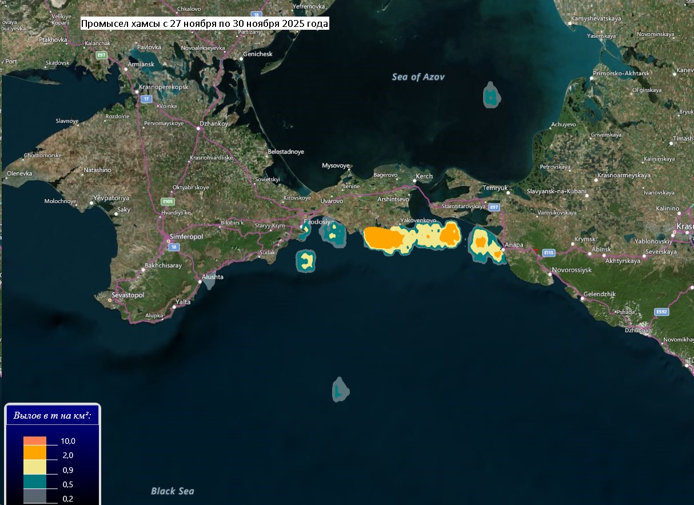Click the route 18 shield by Simferopol
The width and height of the screenshot is (694, 505).
coord(174,247)
